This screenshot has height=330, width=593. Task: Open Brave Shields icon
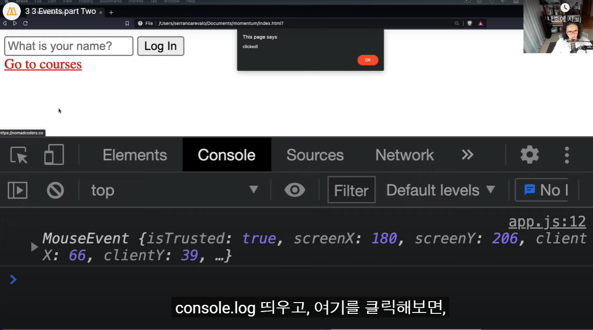coord(470,23)
